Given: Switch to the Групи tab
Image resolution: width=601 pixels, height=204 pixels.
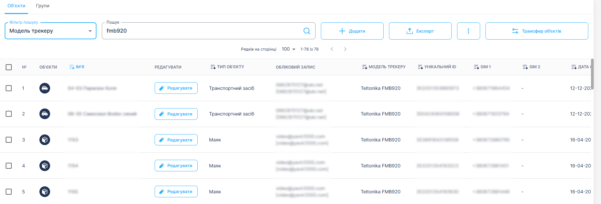Looking at the screenshot, I should (x=43, y=6).
